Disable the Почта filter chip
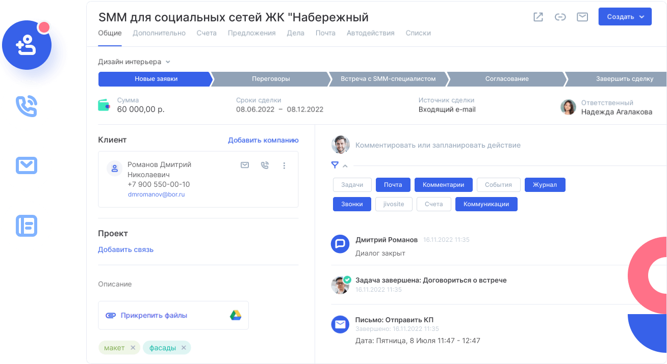The height and width of the screenshot is (364, 667). point(393,185)
